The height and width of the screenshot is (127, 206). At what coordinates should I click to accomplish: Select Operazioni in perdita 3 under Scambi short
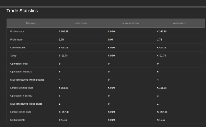click(x=158, y=96)
